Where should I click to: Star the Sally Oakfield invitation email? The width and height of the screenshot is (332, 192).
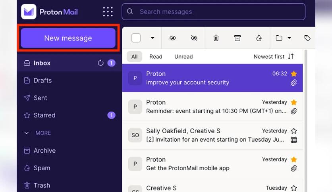click(x=293, y=131)
